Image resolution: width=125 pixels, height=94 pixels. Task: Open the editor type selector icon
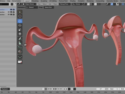[19, 4]
